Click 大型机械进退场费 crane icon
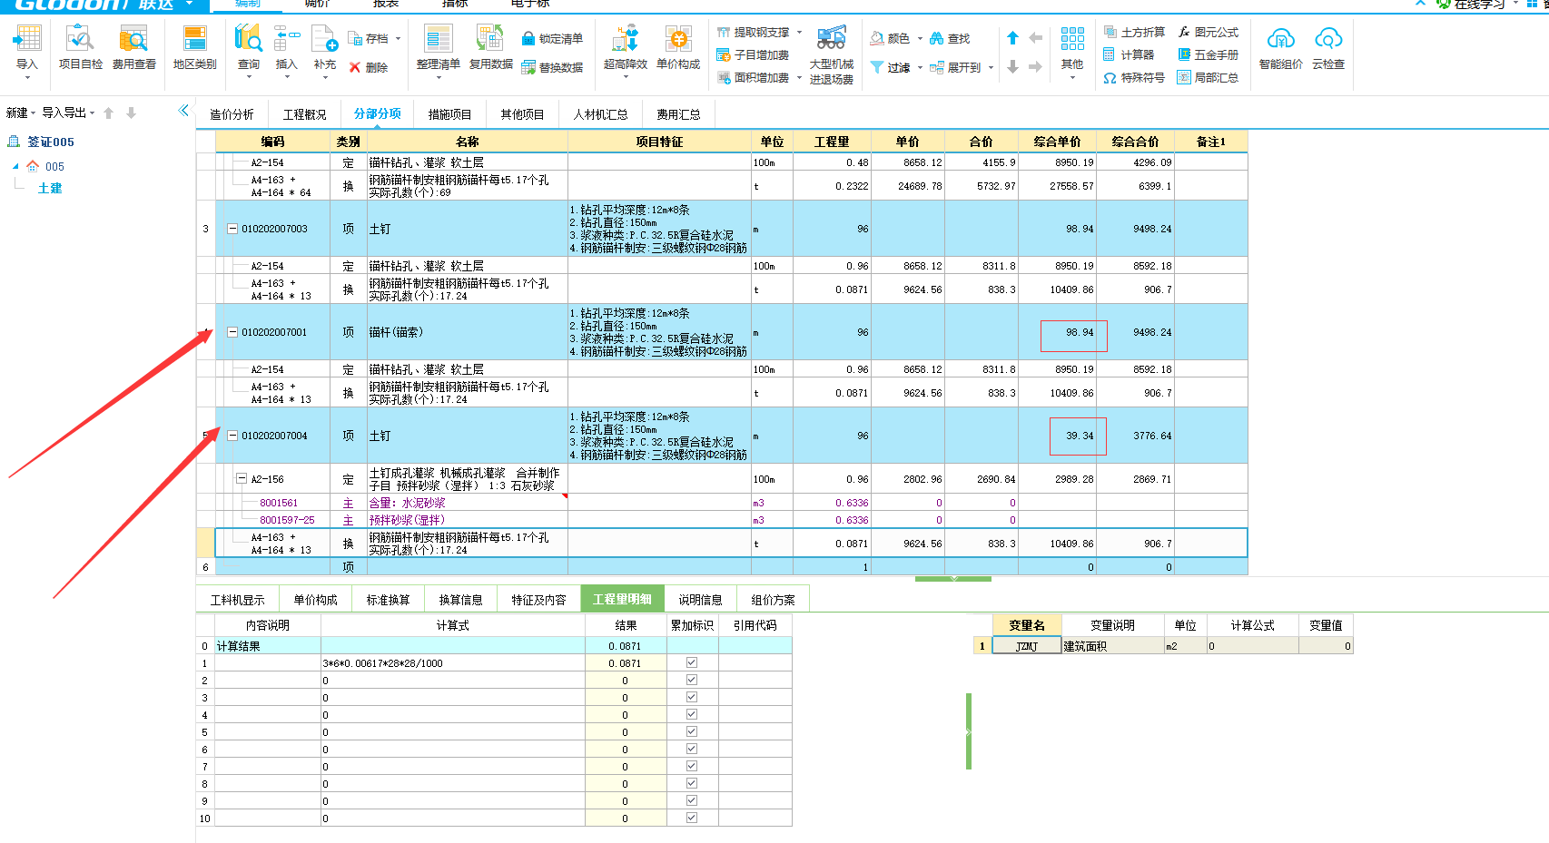The height and width of the screenshot is (843, 1549). tap(831, 38)
